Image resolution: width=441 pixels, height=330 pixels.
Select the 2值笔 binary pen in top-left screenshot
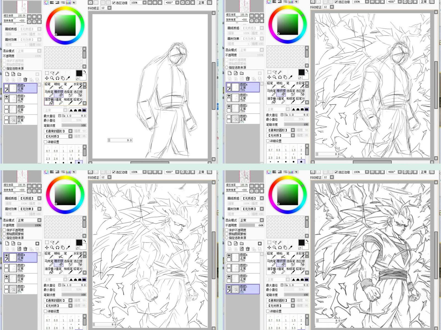point(58,101)
